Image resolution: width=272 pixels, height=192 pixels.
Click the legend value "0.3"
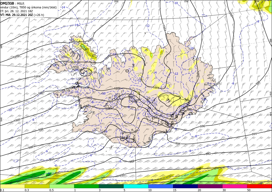pos(27,190)
